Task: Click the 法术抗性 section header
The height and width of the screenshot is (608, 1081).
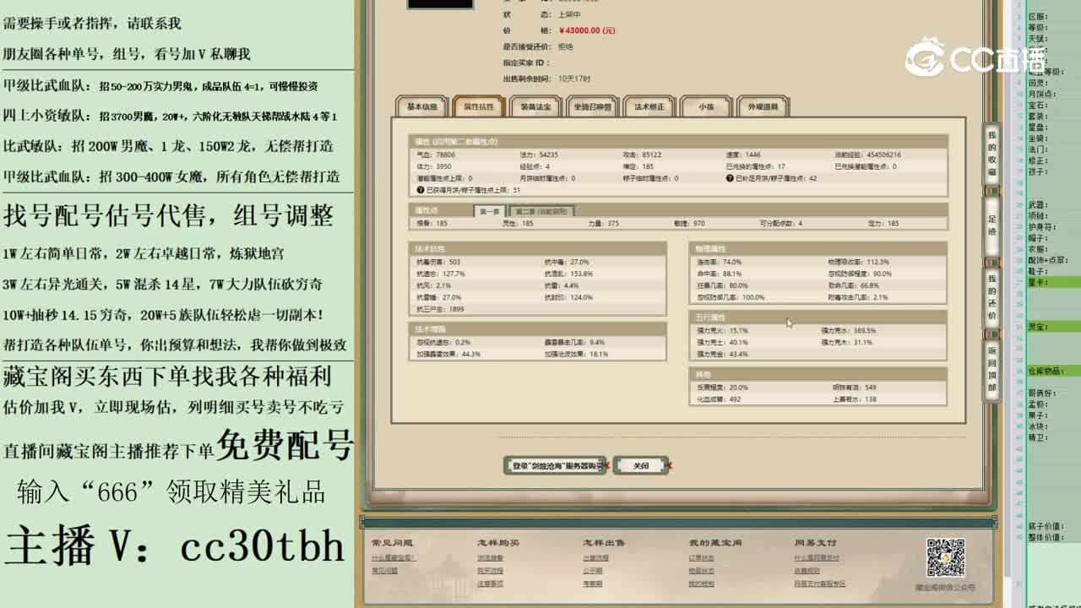Action: click(x=537, y=249)
